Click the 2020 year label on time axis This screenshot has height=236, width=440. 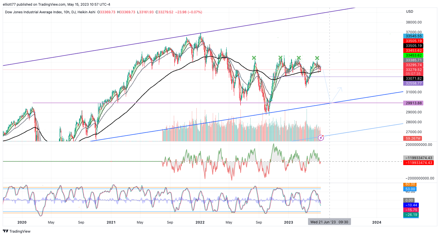tap(22, 222)
